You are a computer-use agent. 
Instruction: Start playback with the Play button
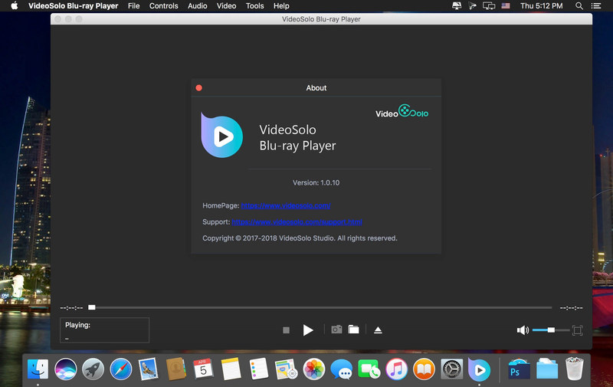(x=308, y=330)
